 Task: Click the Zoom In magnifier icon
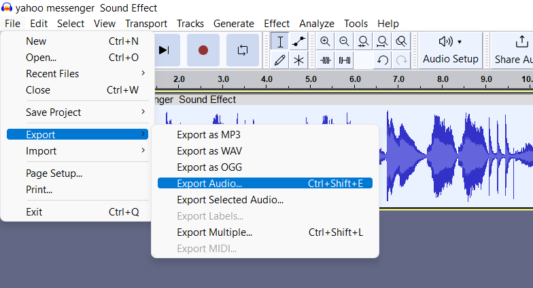pos(326,41)
